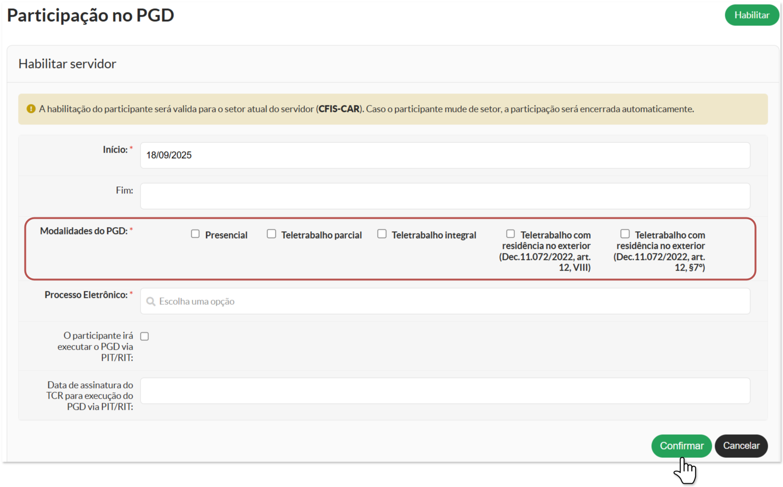Click the Modalidades do PGD label

pos(84,231)
